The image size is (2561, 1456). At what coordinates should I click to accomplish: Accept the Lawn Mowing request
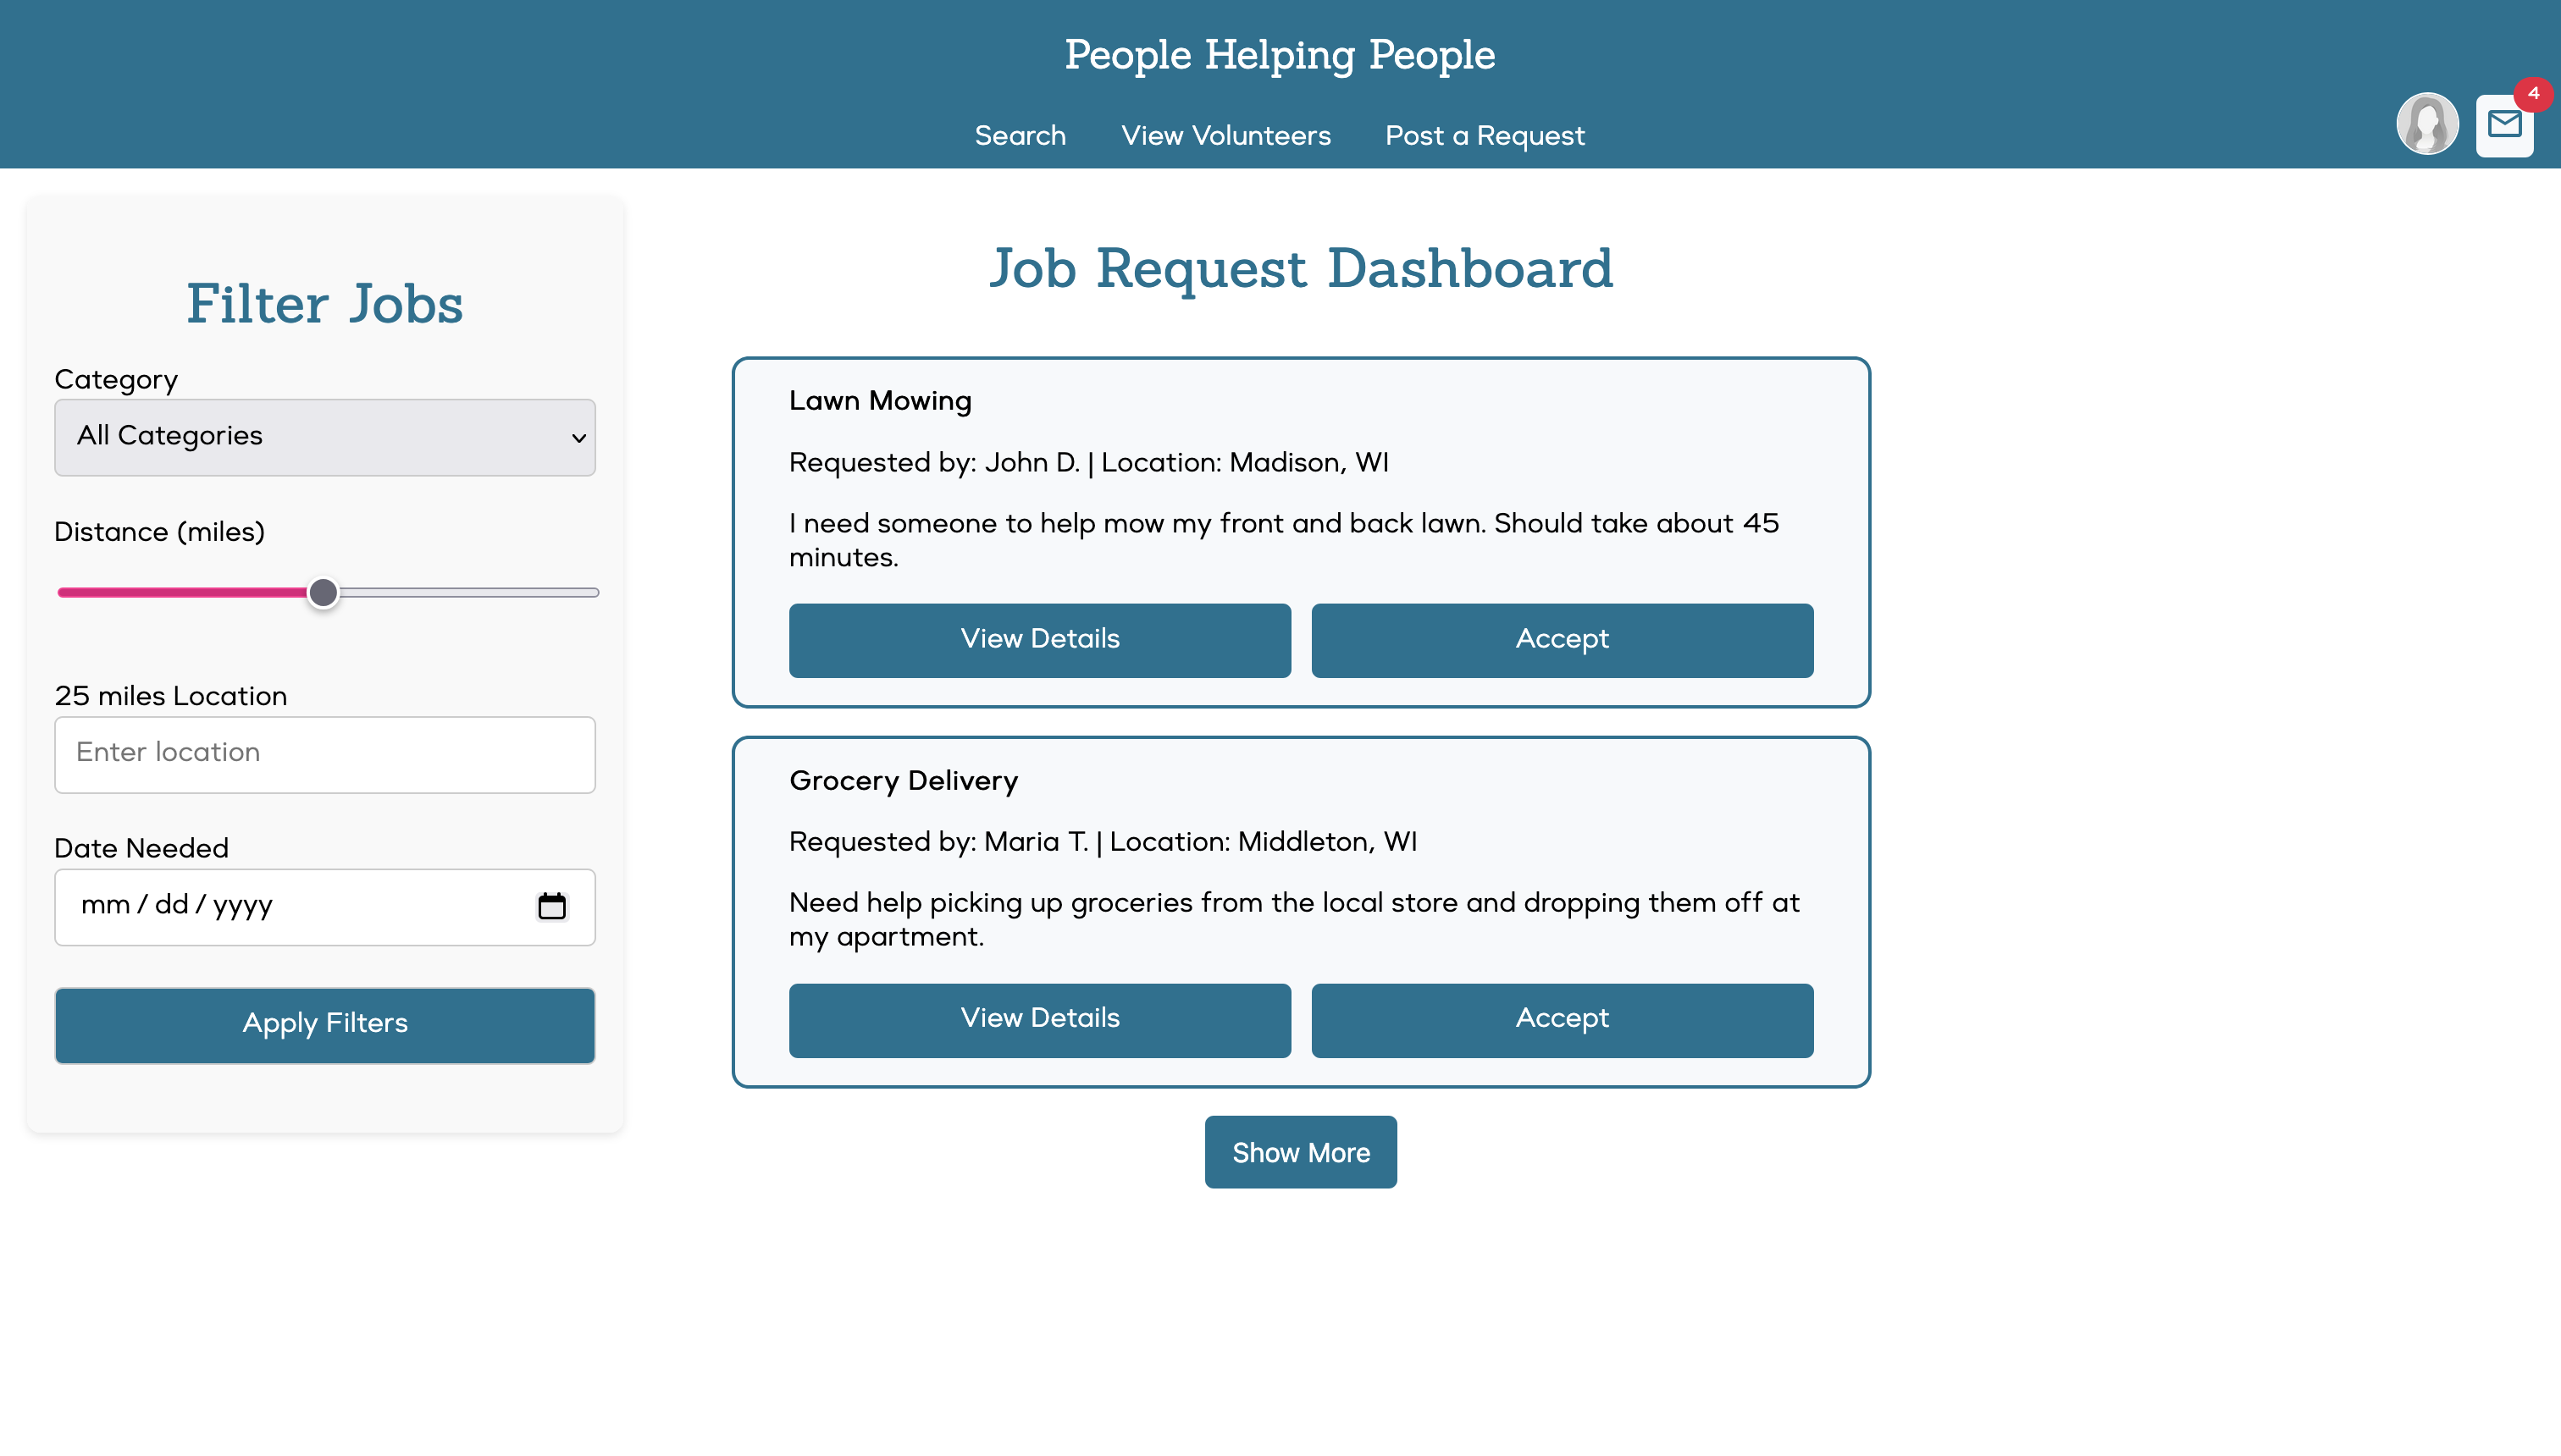pos(1562,640)
